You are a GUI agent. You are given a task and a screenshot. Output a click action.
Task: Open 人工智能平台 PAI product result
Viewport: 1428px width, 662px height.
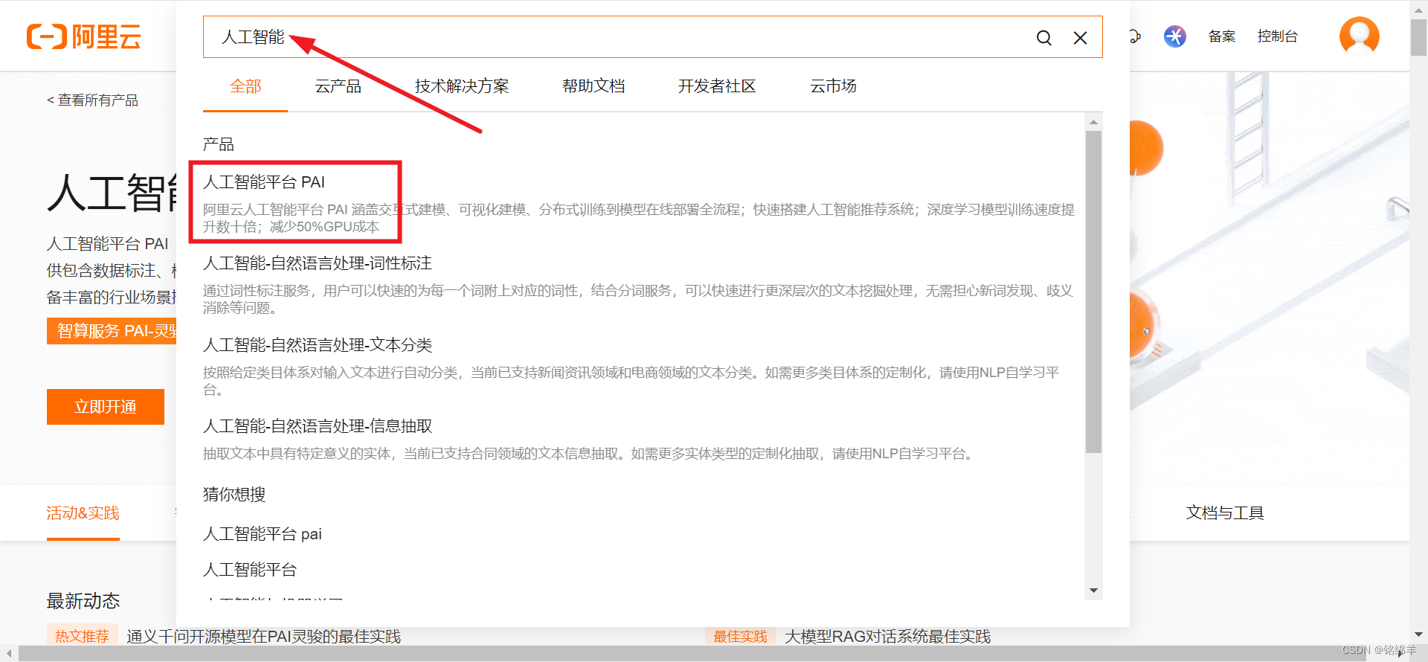click(x=264, y=182)
